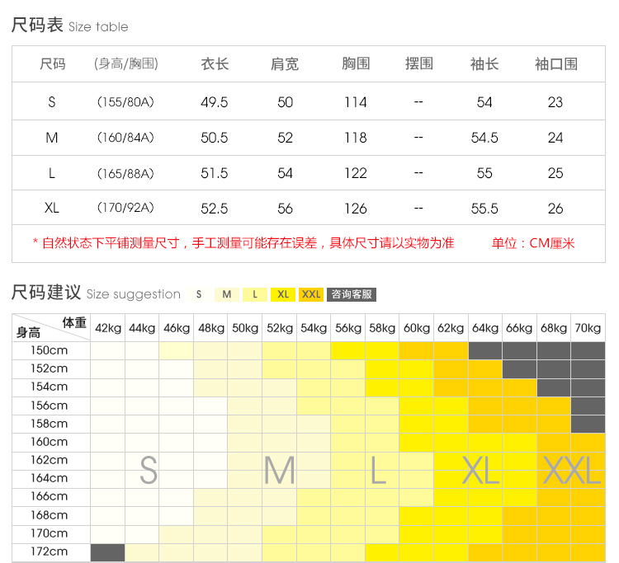Click the 袖长 column header

(x=484, y=64)
